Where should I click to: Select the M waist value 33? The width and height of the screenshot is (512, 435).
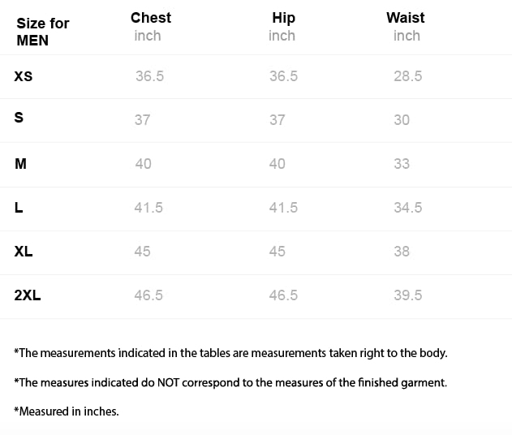point(402,164)
